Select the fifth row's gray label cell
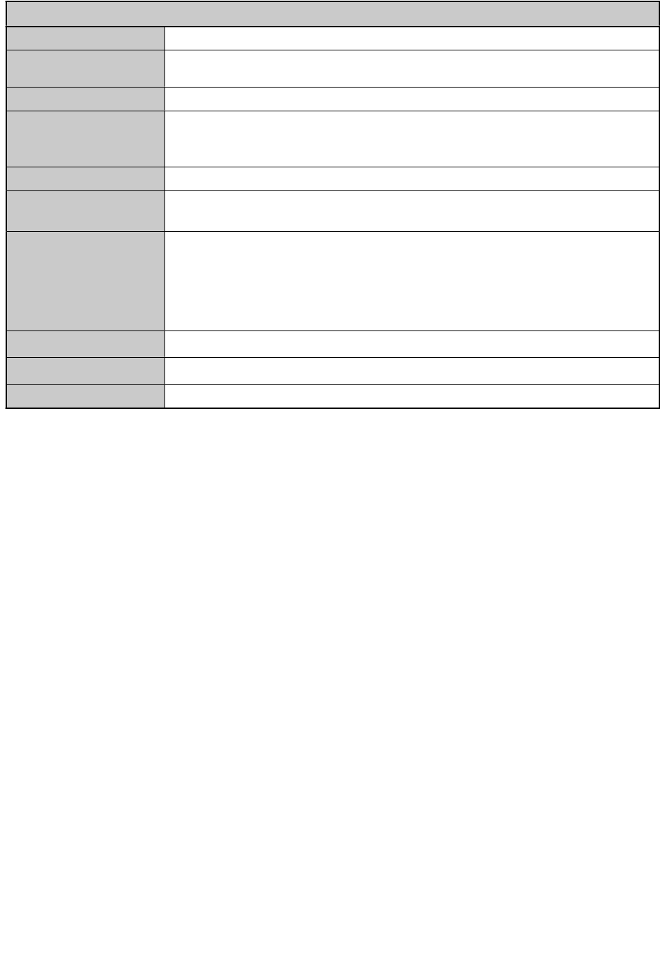 (x=85, y=179)
